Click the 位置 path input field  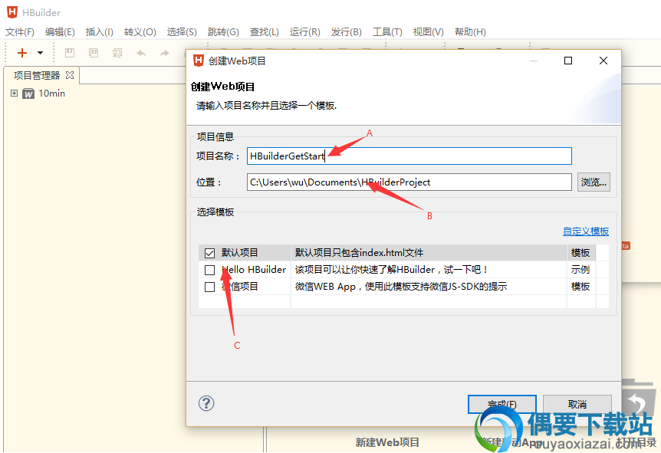[409, 182]
